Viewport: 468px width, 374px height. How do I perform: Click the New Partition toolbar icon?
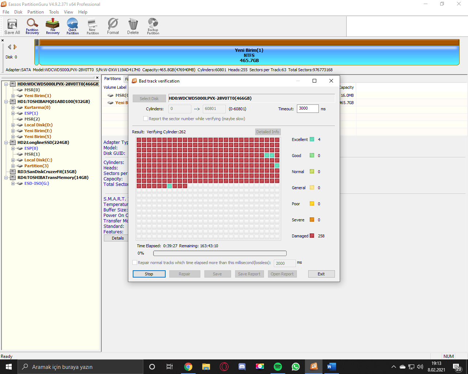(x=93, y=26)
